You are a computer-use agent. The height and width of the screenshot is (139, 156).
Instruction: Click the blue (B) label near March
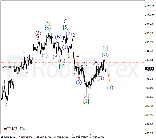point(101,78)
